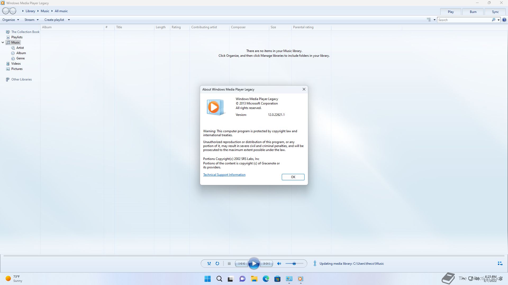Select Genre under Music

pyautogui.click(x=18, y=58)
